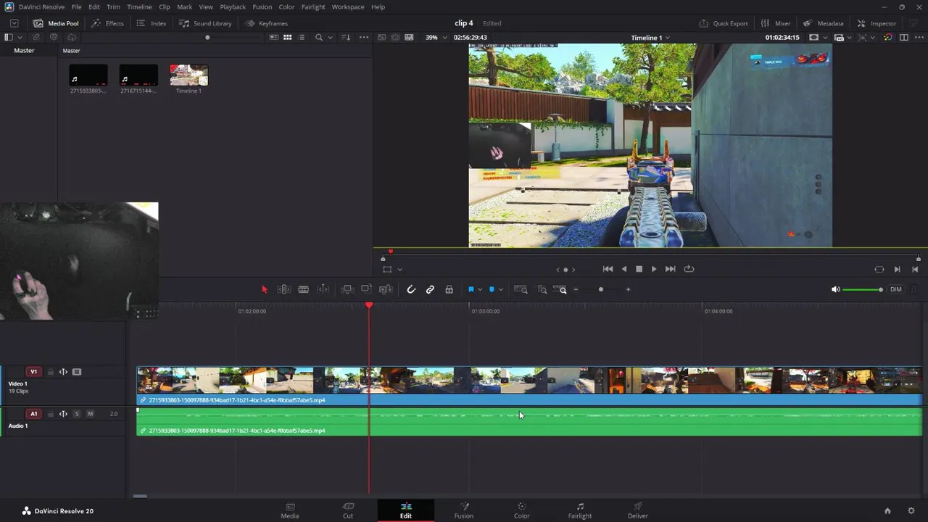The height and width of the screenshot is (522, 928).
Task: Open the Mixer panel
Action: point(775,23)
